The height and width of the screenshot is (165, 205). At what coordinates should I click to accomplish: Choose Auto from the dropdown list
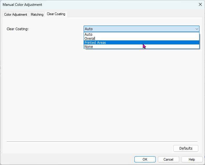coord(89,35)
